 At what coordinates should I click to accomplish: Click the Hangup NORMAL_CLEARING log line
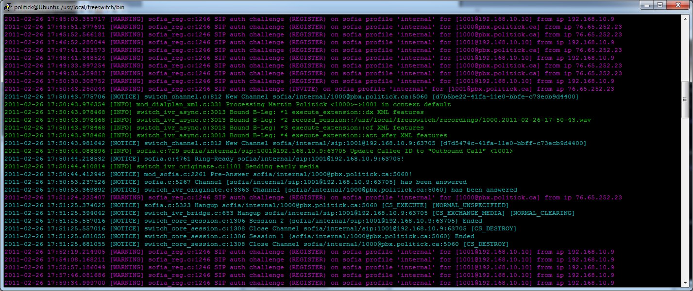click(290, 213)
